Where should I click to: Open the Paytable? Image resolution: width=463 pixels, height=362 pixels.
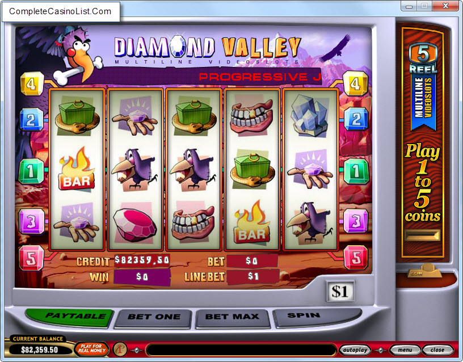[x=70, y=317]
